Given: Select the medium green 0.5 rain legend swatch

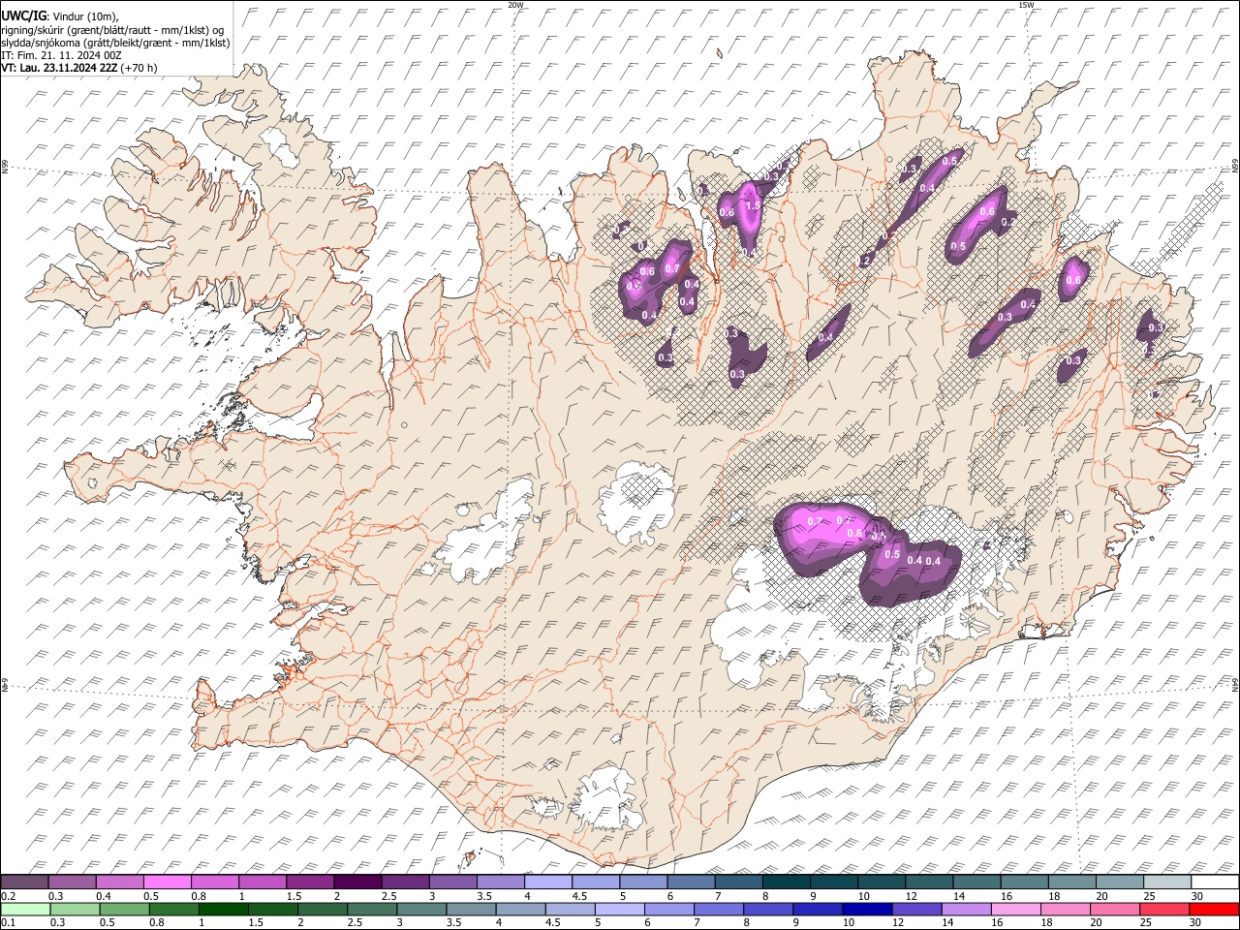Looking at the screenshot, I should (x=124, y=909).
